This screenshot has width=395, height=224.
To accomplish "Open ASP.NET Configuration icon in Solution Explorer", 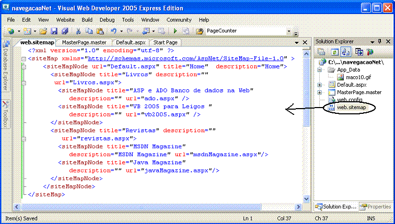I will coord(370,52).
